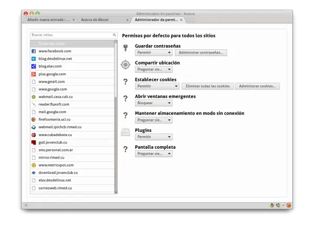Click the webmail.ipichcb.rimed.cu favicon
The height and width of the screenshot is (233, 314).
point(33,127)
